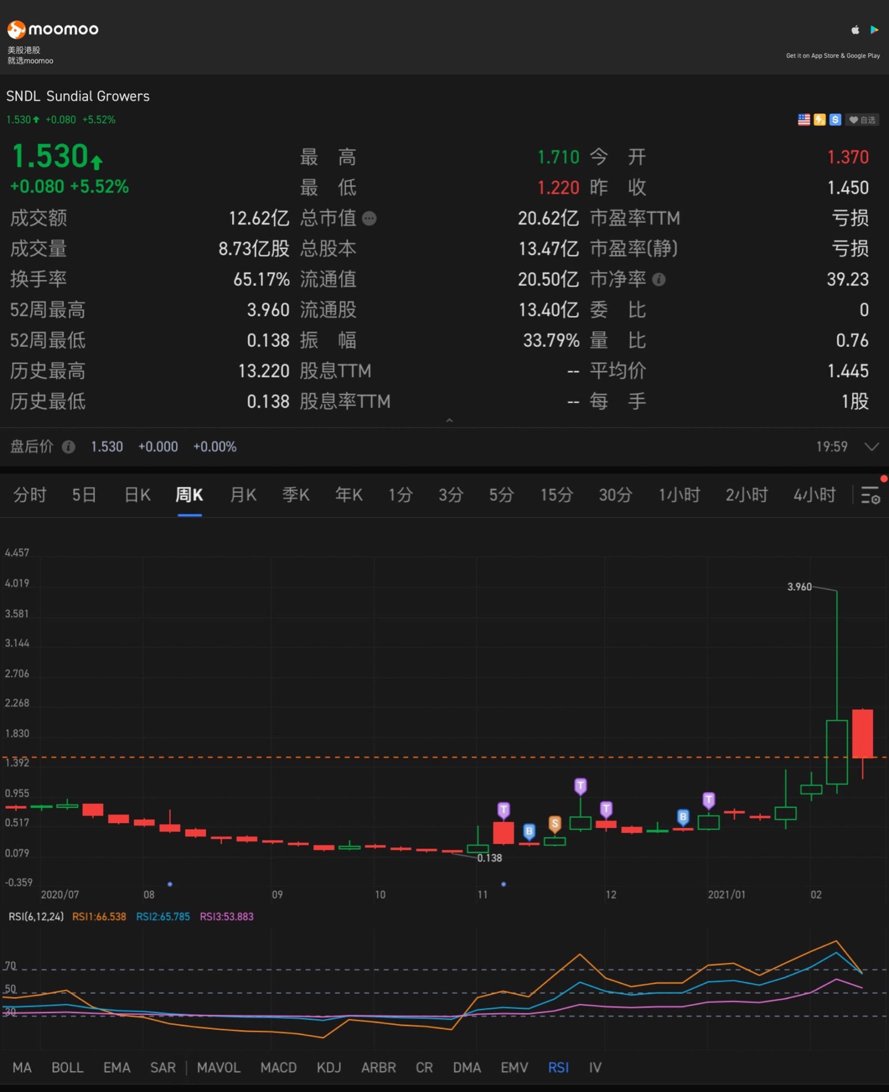Switch to the 月K chart tab
Screen dimensions: 889x1092
pyautogui.click(x=243, y=495)
